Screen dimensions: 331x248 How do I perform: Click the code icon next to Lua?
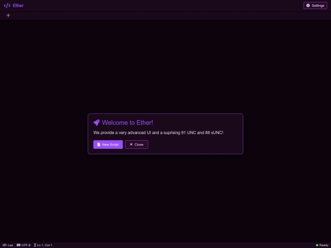coord(4,245)
